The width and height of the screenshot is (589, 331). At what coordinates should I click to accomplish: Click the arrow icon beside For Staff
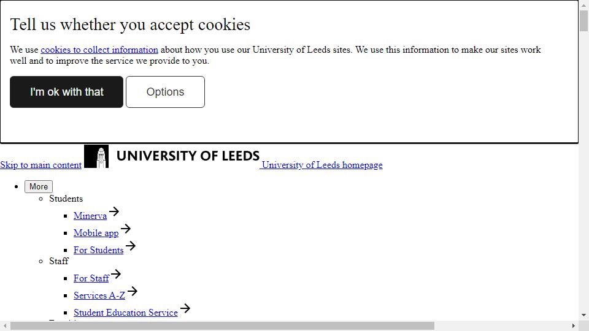pyautogui.click(x=116, y=274)
